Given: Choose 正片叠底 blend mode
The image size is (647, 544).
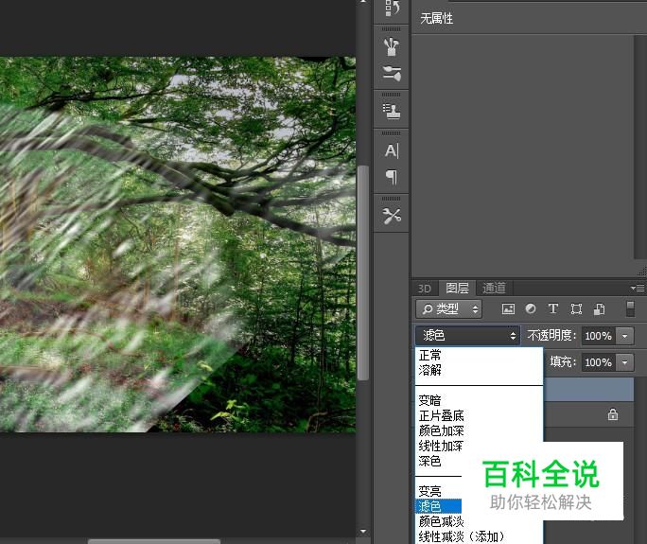Looking at the screenshot, I should click(479, 415).
